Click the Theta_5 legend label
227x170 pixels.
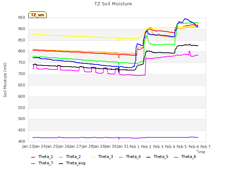[161, 157]
